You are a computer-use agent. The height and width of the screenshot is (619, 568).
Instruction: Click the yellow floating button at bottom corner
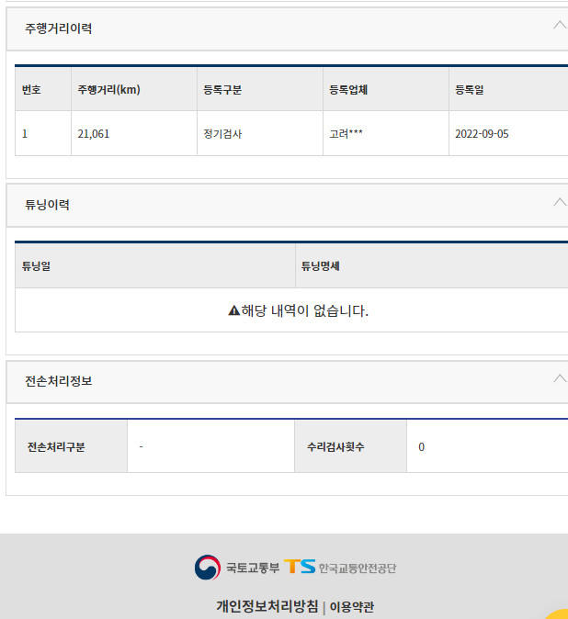pos(559,614)
